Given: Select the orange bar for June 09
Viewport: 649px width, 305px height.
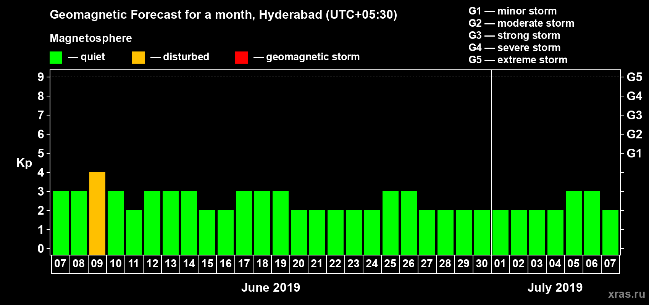Looking at the screenshot, I should (x=97, y=213).
